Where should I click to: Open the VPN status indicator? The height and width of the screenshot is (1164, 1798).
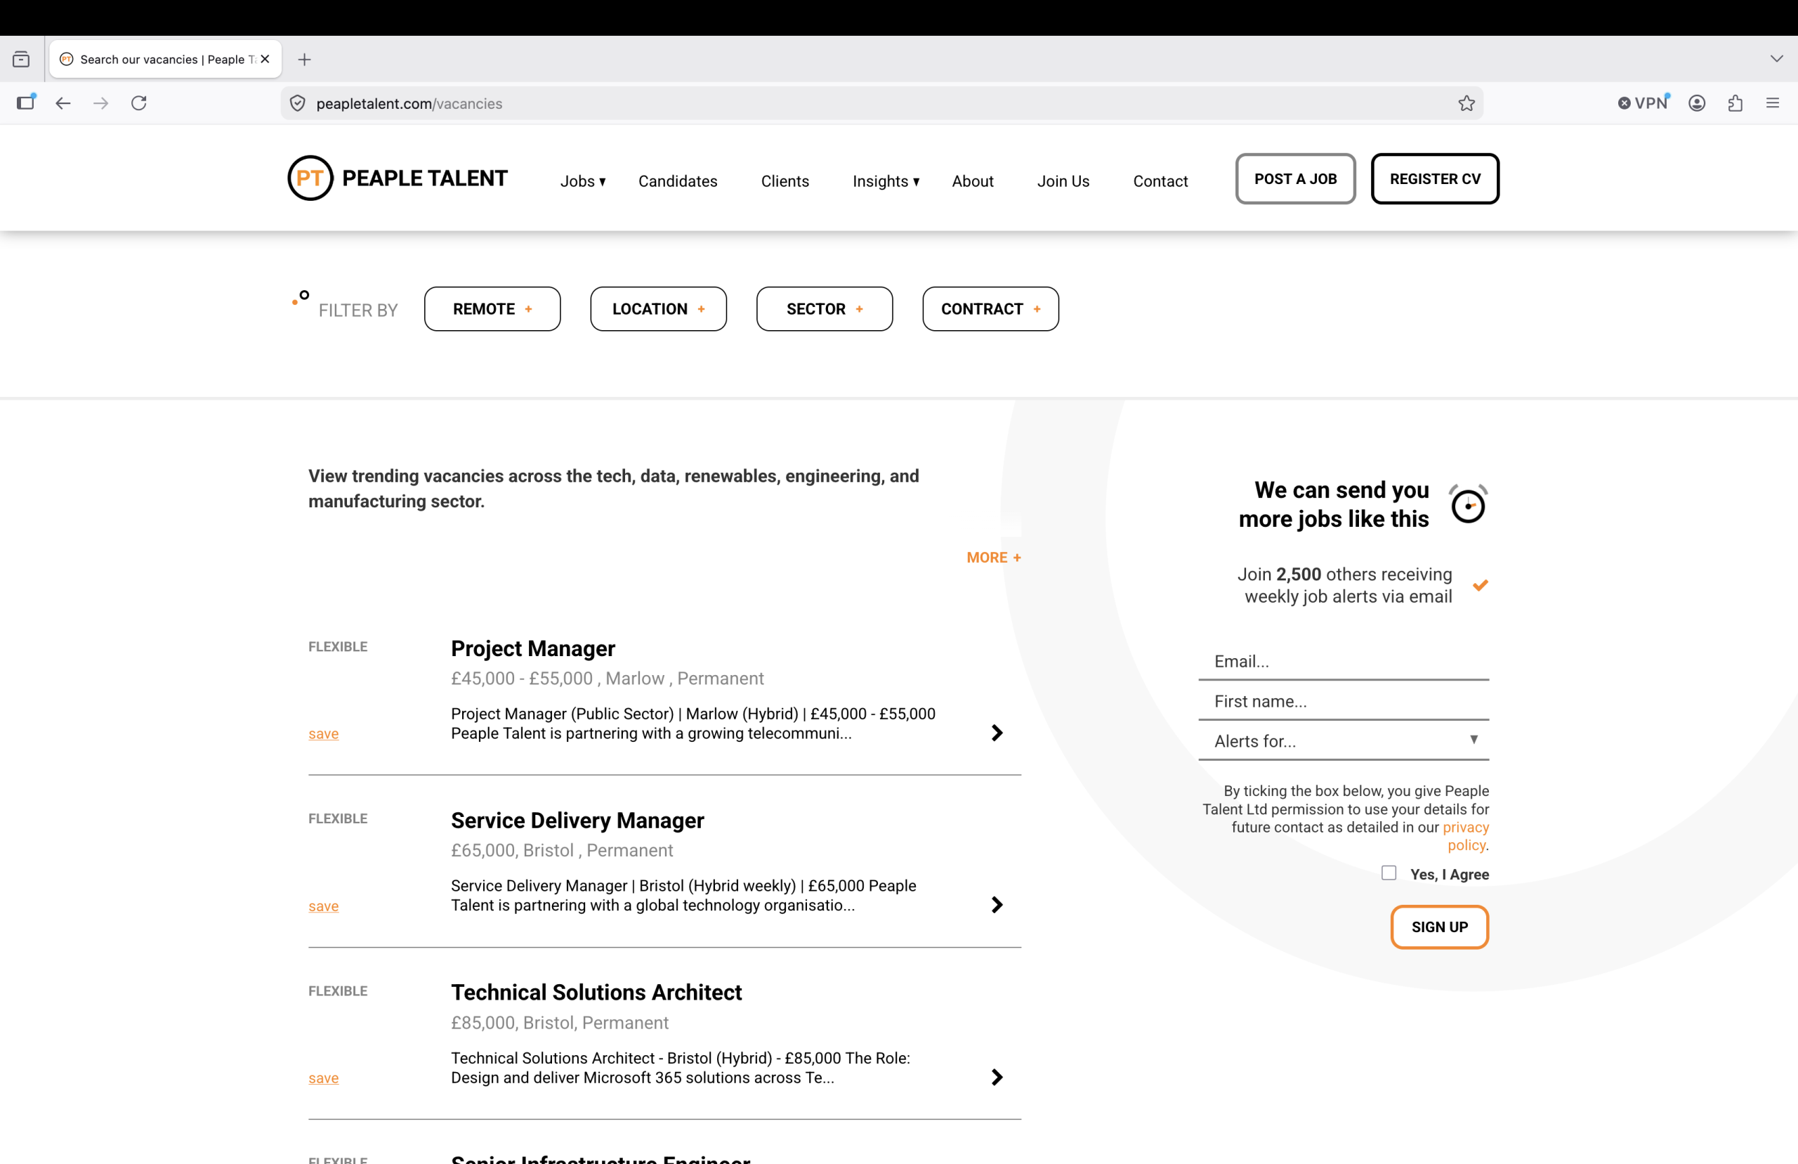(x=1643, y=103)
